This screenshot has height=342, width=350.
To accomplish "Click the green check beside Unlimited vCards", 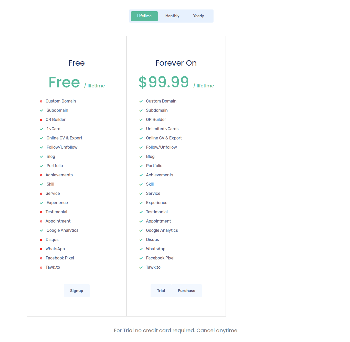I will point(141,129).
